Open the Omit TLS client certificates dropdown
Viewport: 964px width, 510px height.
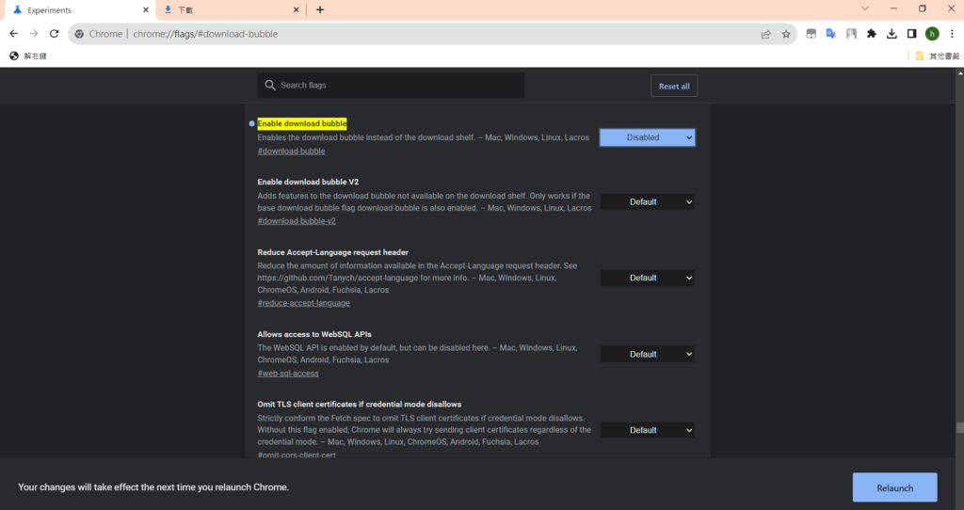[648, 430]
